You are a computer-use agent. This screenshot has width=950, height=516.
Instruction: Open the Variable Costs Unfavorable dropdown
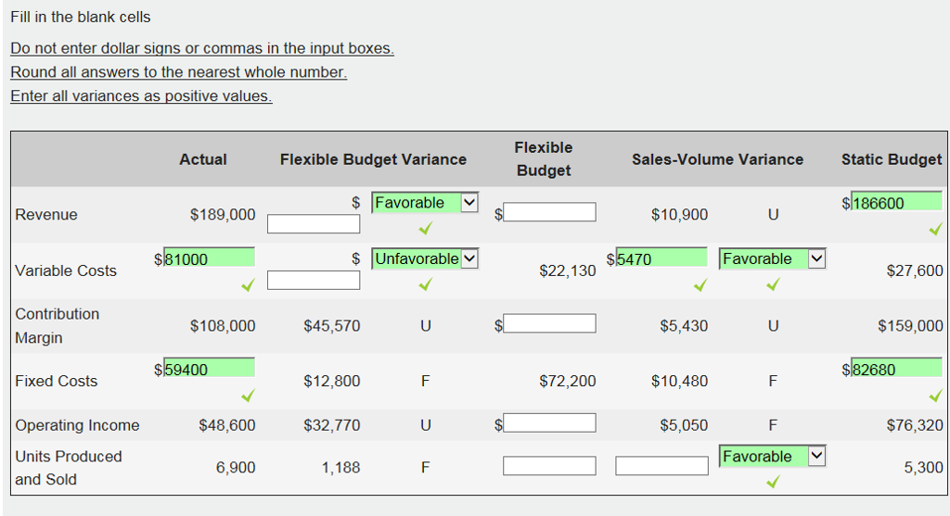click(x=425, y=258)
